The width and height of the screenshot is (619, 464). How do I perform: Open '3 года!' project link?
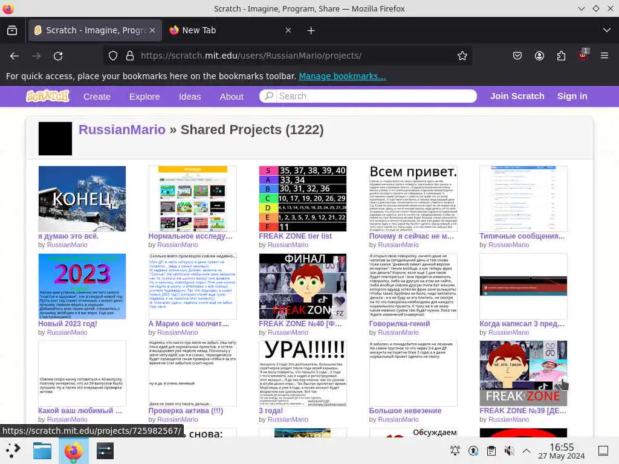pyautogui.click(x=271, y=410)
